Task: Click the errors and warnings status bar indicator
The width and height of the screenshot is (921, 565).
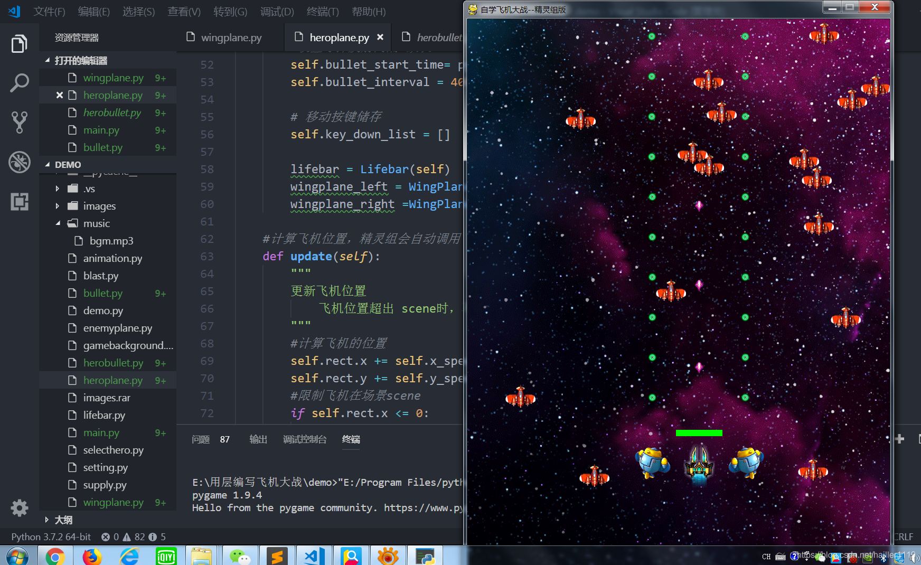Action: (x=133, y=536)
